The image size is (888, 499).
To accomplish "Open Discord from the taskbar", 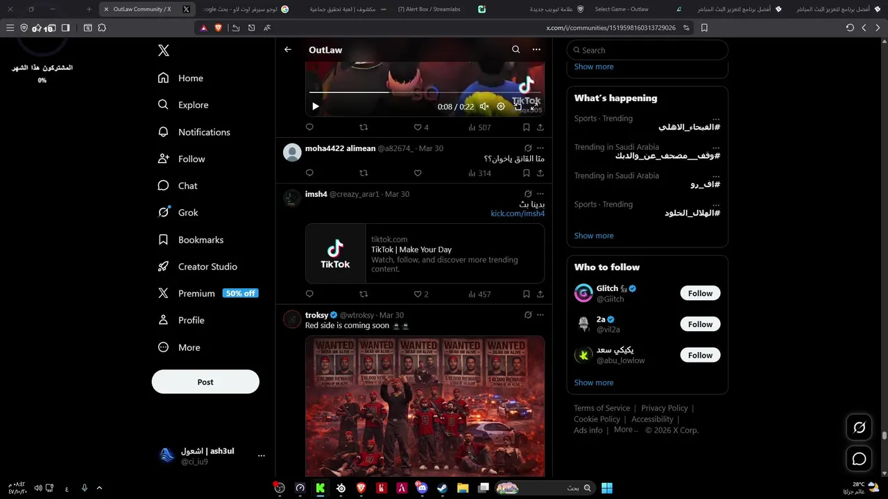I will pos(422,488).
